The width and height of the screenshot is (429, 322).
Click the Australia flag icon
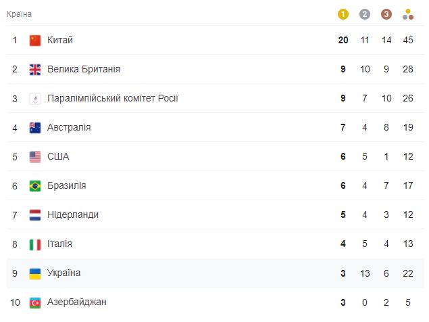(x=35, y=128)
